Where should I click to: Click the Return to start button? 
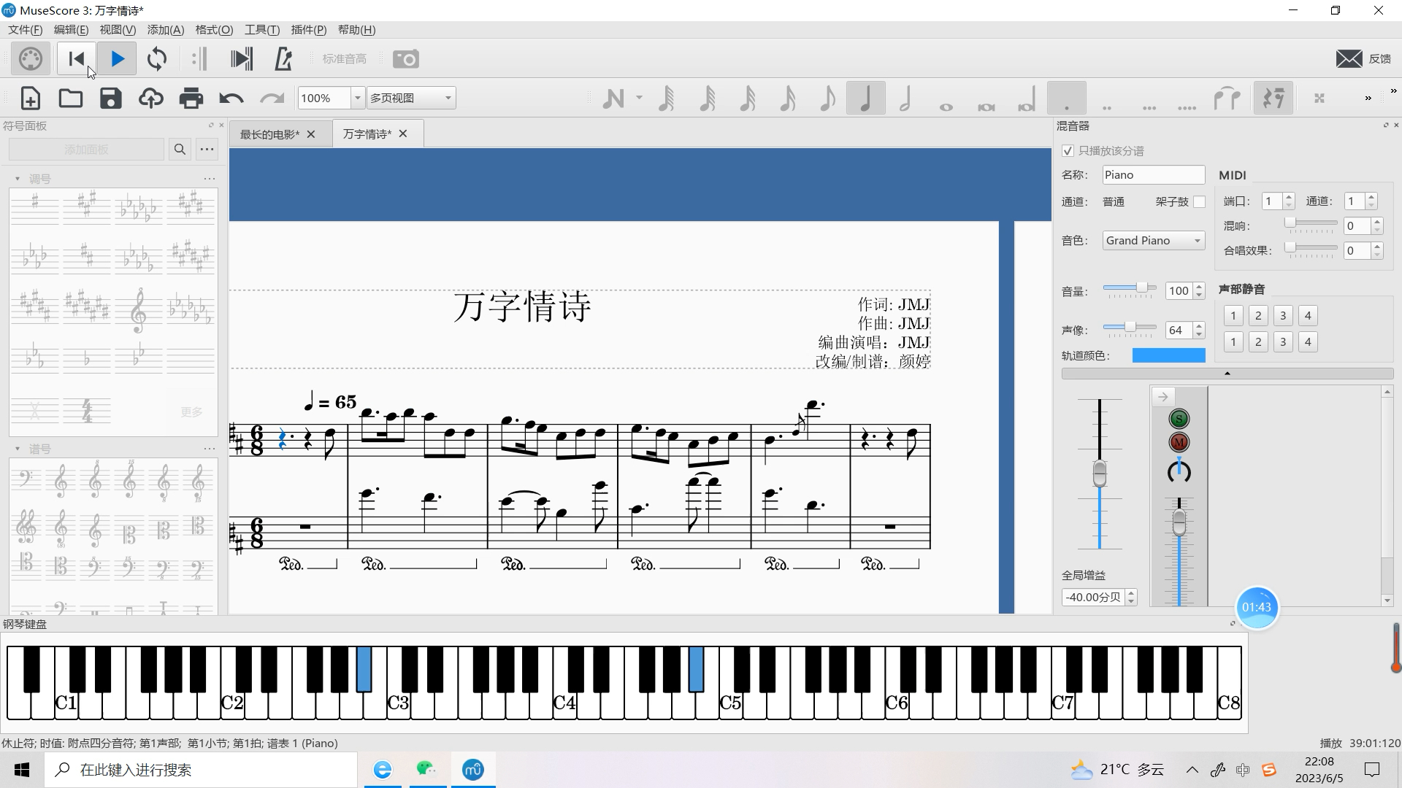tap(76, 58)
